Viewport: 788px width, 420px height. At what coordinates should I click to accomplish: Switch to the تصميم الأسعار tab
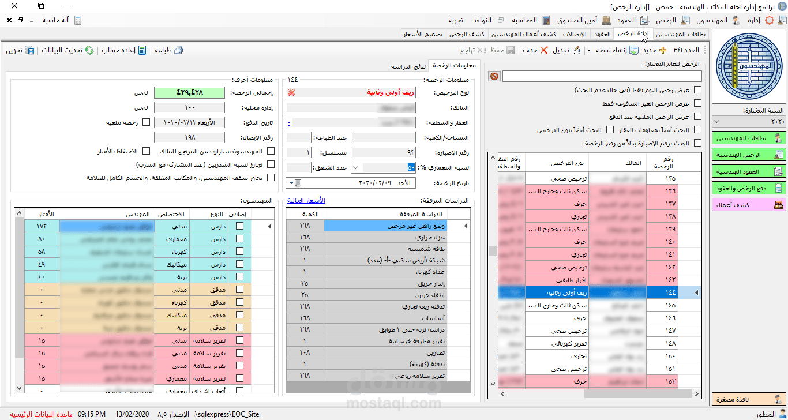pos(423,35)
